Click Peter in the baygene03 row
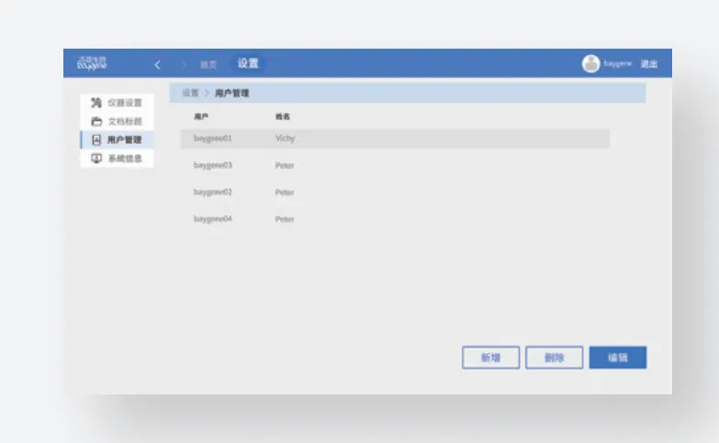 click(285, 165)
